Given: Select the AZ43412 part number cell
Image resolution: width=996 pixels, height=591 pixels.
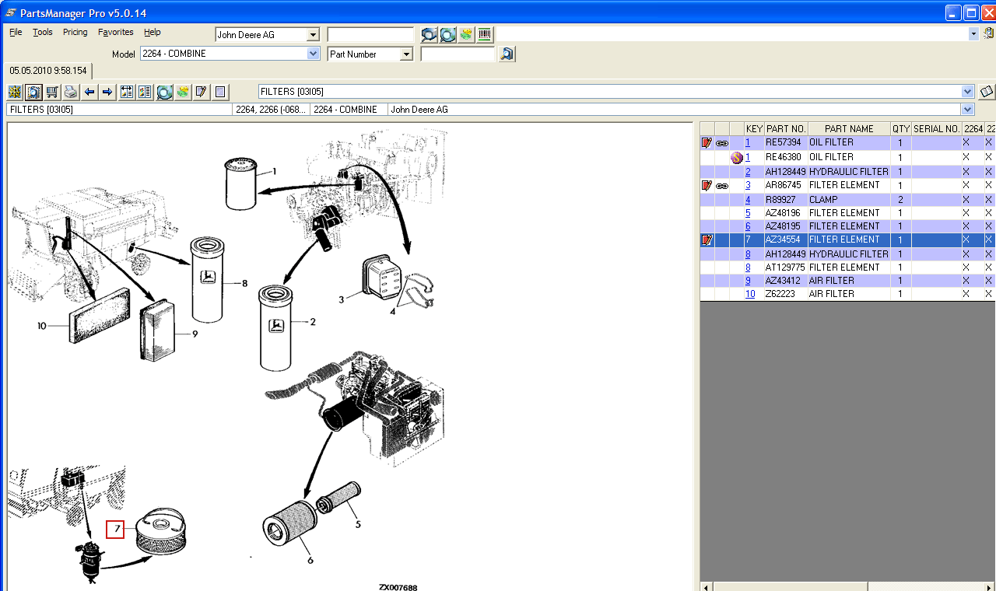Looking at the screenshot, I should (x=785, y=281).
